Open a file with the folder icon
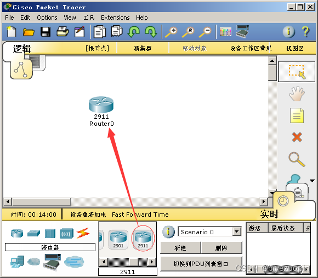 (29, 32)
